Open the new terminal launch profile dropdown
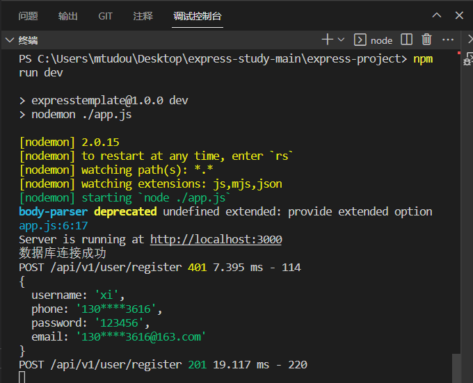 [341, 40]
